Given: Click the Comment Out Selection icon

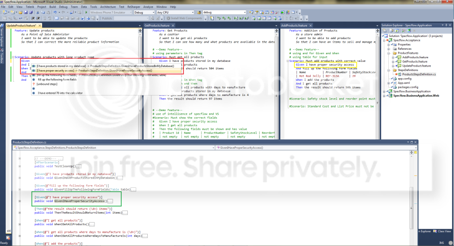Looking at the screenshot, I should [x=44, y=18].
